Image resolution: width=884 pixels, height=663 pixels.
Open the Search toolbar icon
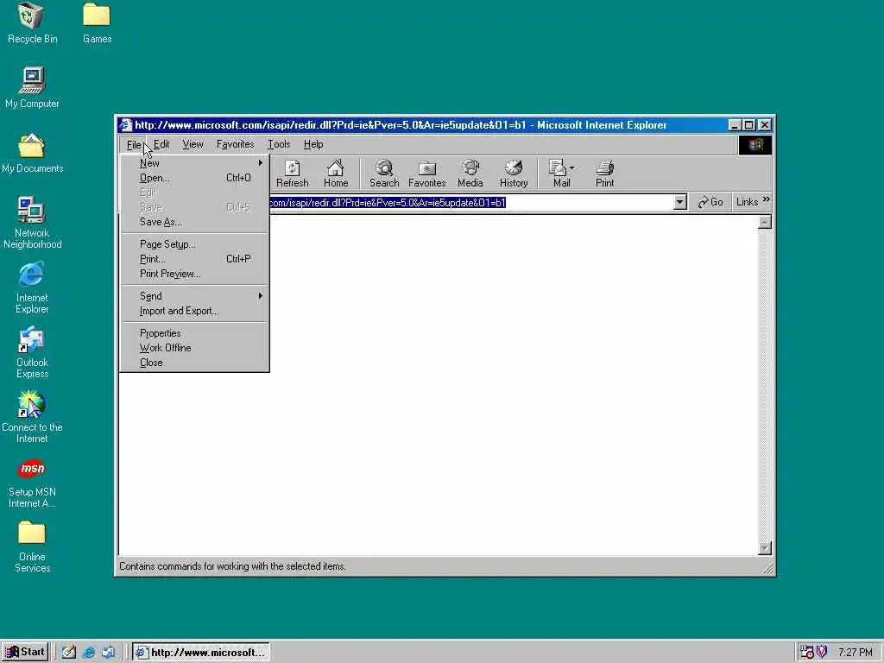[x=384, y=173]
